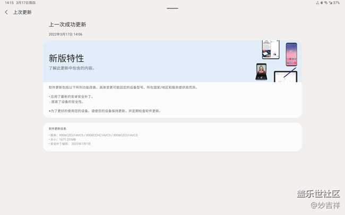
Task: Tap the drag handle at top center
Action: pos(172,8)
